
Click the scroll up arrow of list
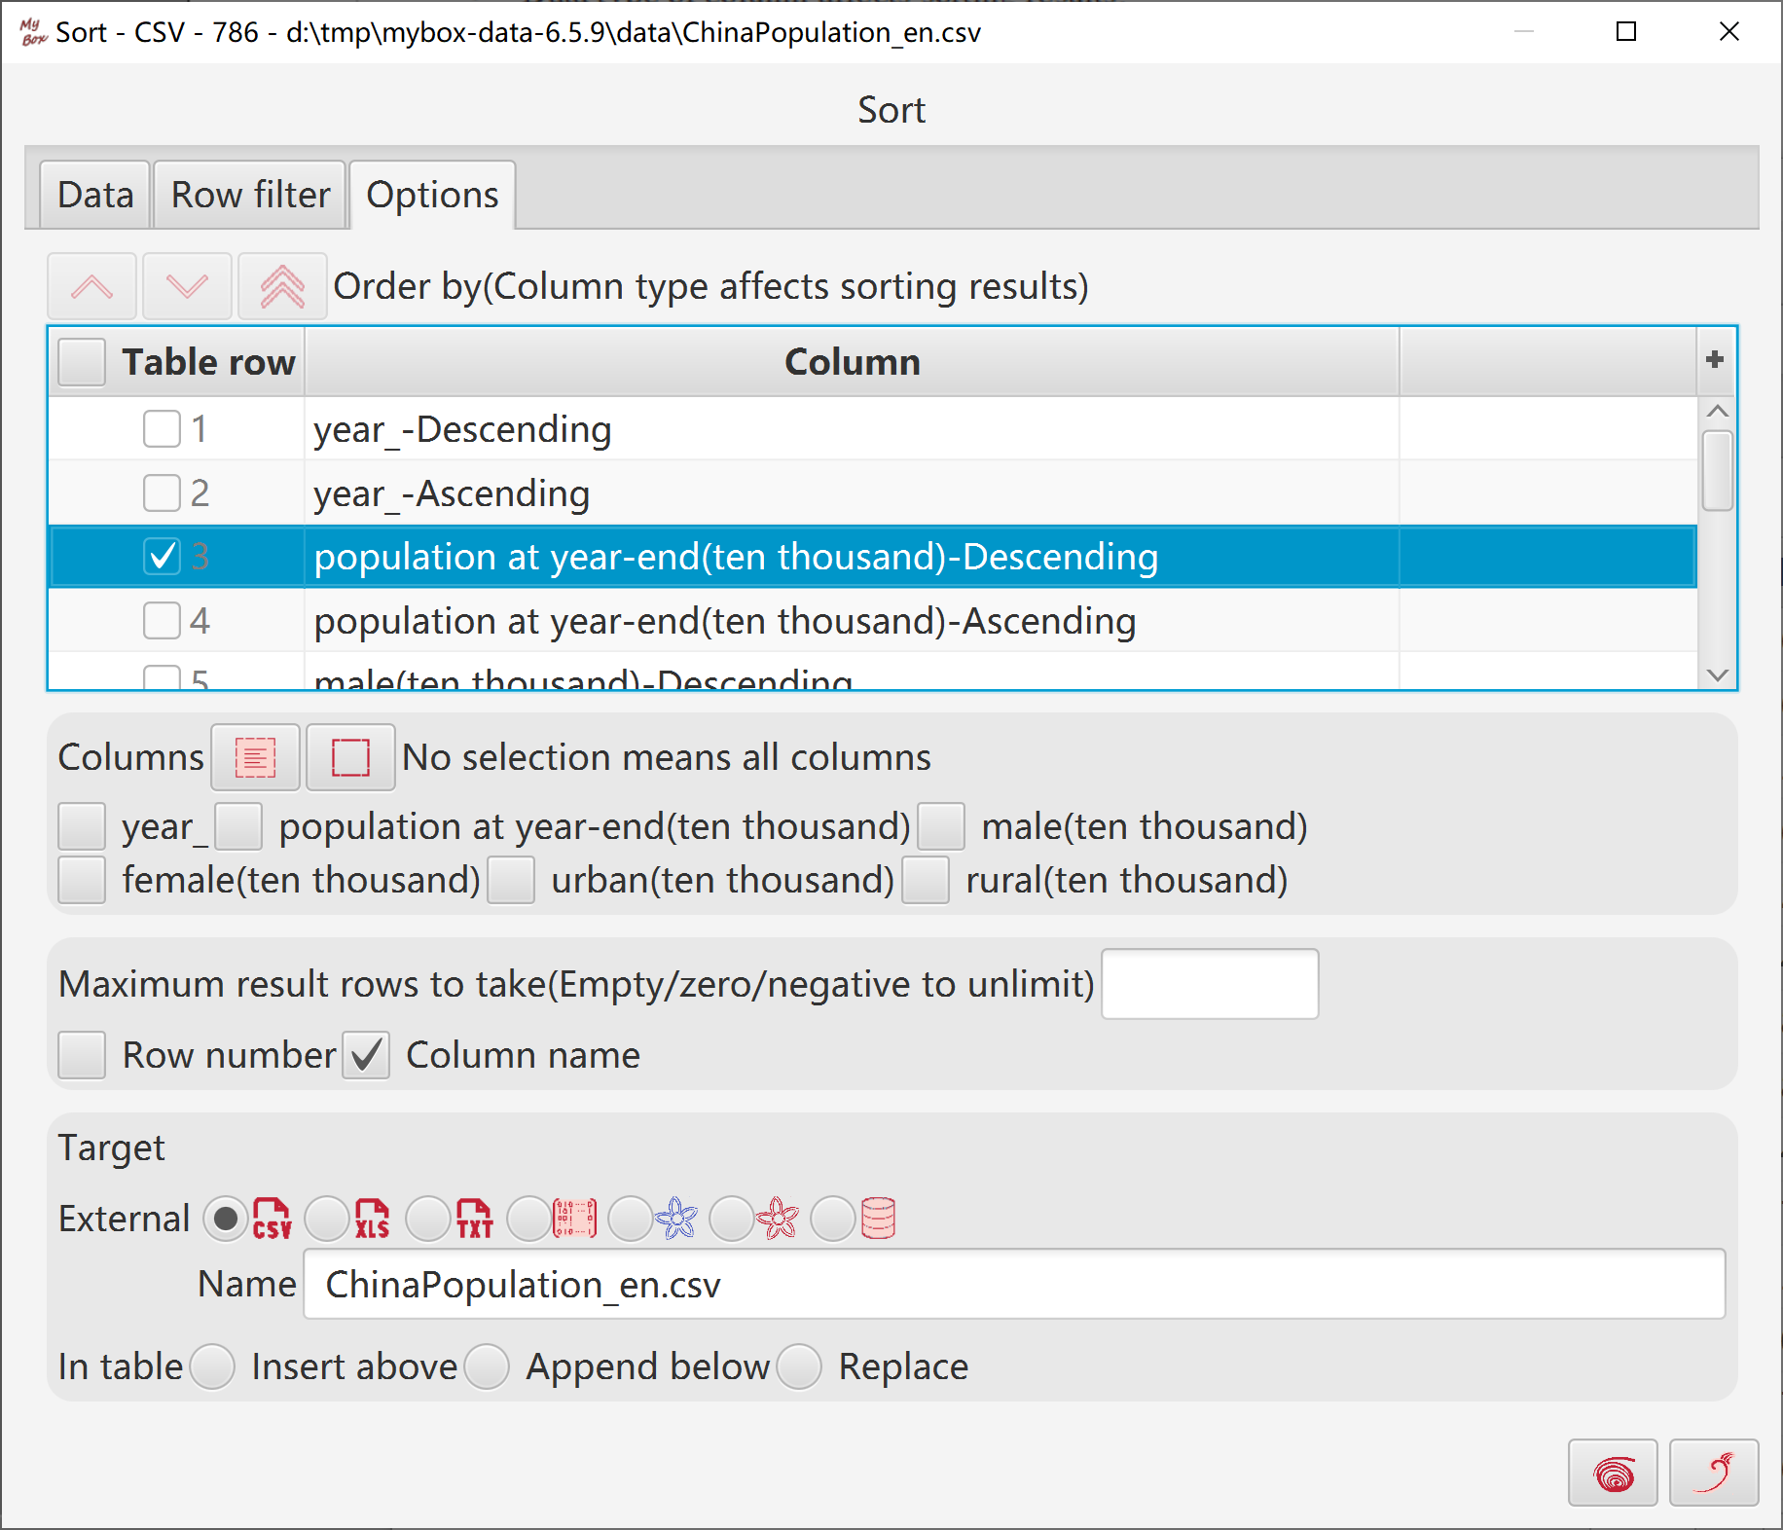1718,411
